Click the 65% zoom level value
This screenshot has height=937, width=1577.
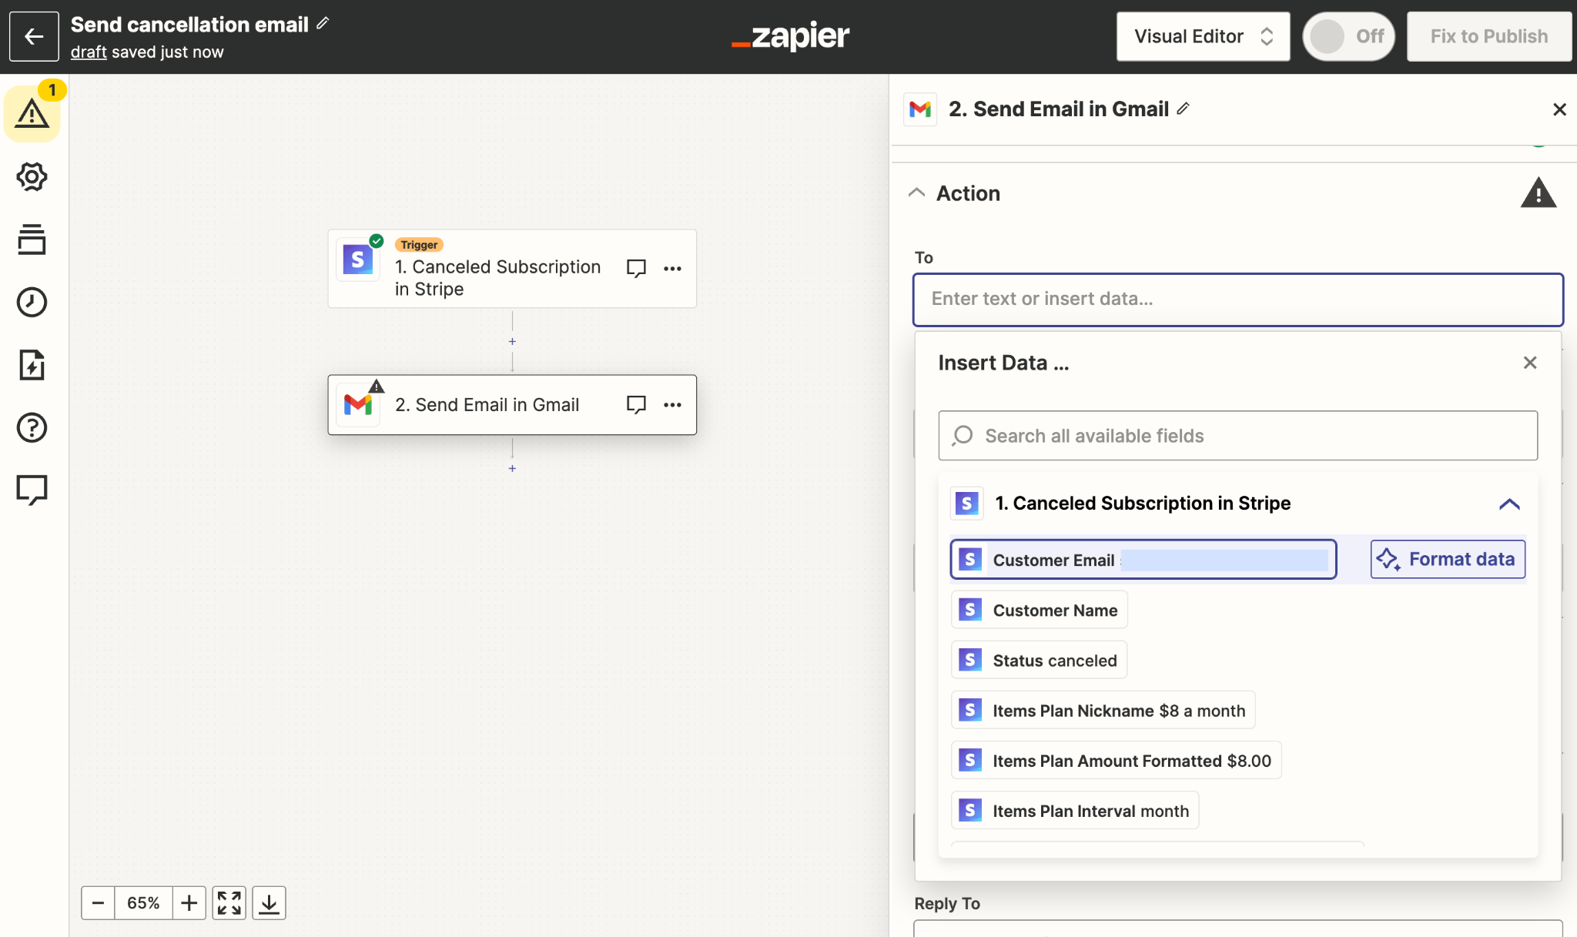(144, 903)
